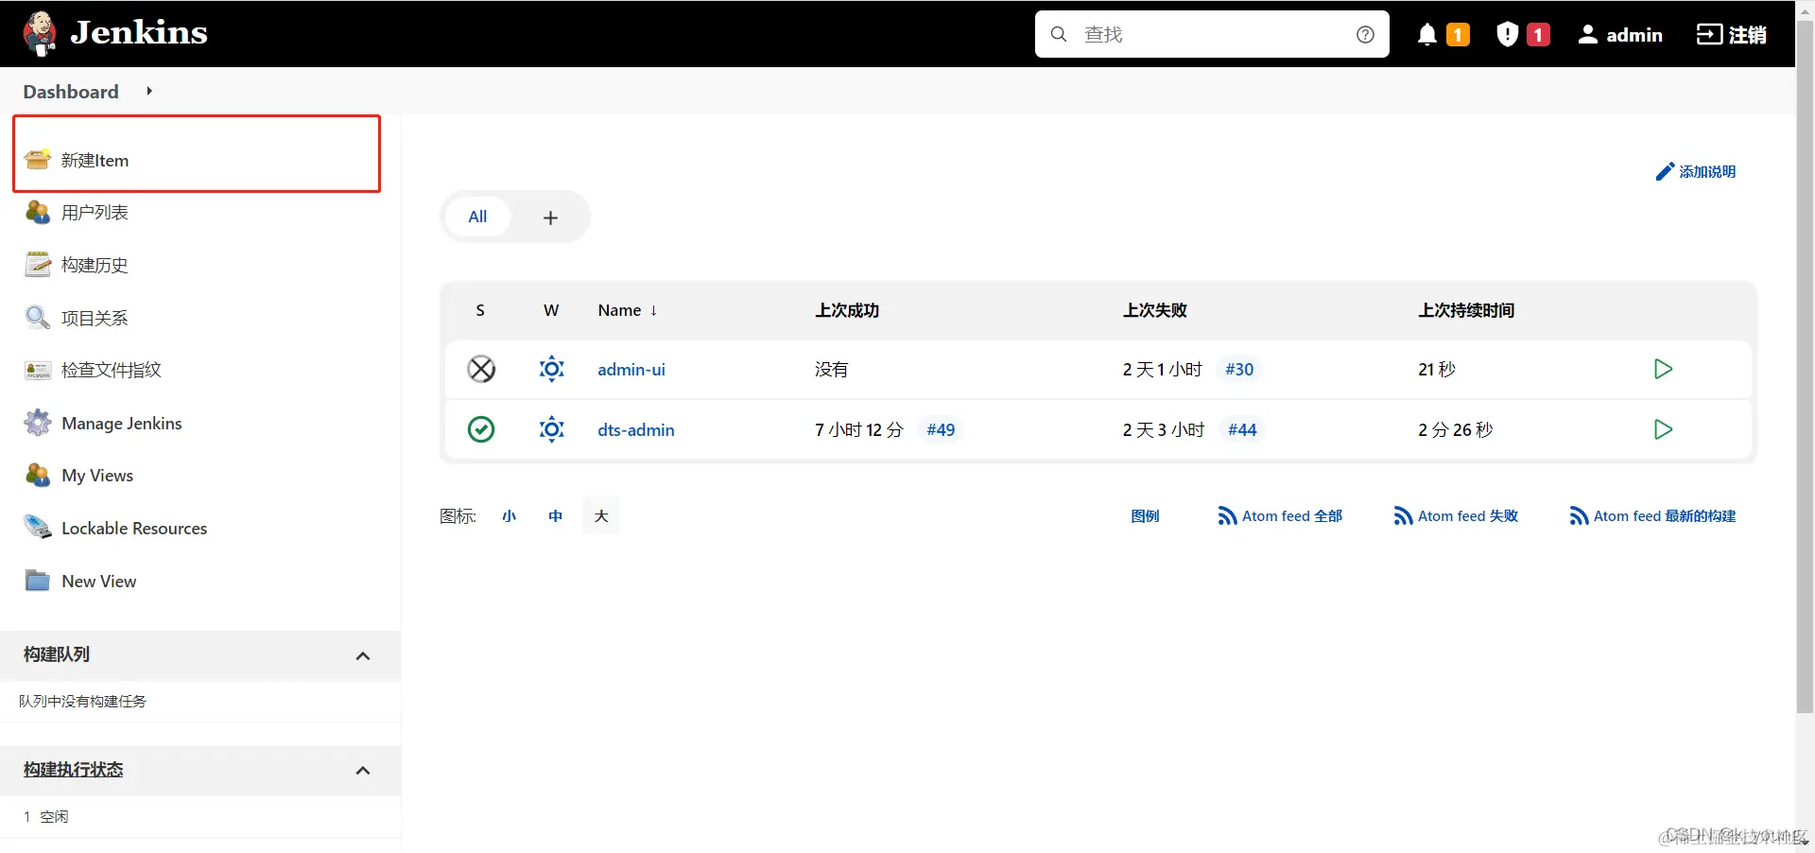Image resolution: width=1815 pixels, height=853 pixels.
Task: Sort by 上次成功 column header
Action: coord(847,310)
